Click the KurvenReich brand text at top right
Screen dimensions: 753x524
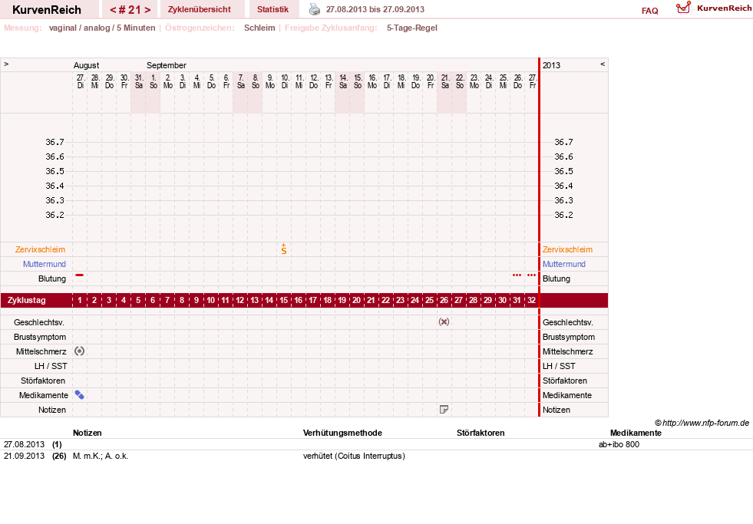[x=724, y=8]
